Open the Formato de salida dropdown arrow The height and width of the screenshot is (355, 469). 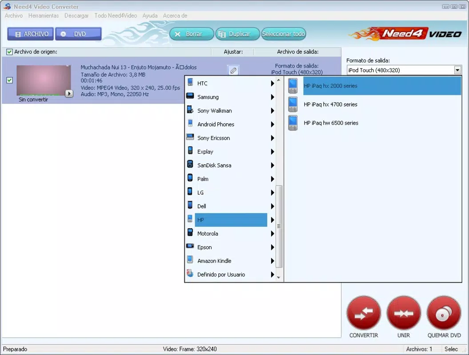pyautogui.click(x=457, y=70)
